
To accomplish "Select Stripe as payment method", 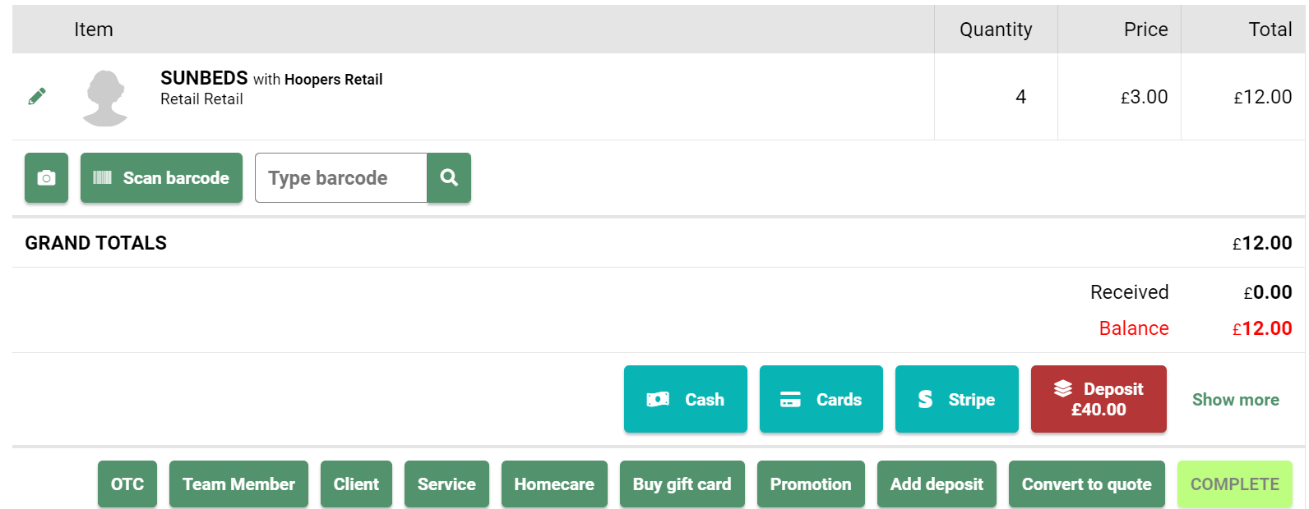I will pyautogui.click(x=957, y=399).
